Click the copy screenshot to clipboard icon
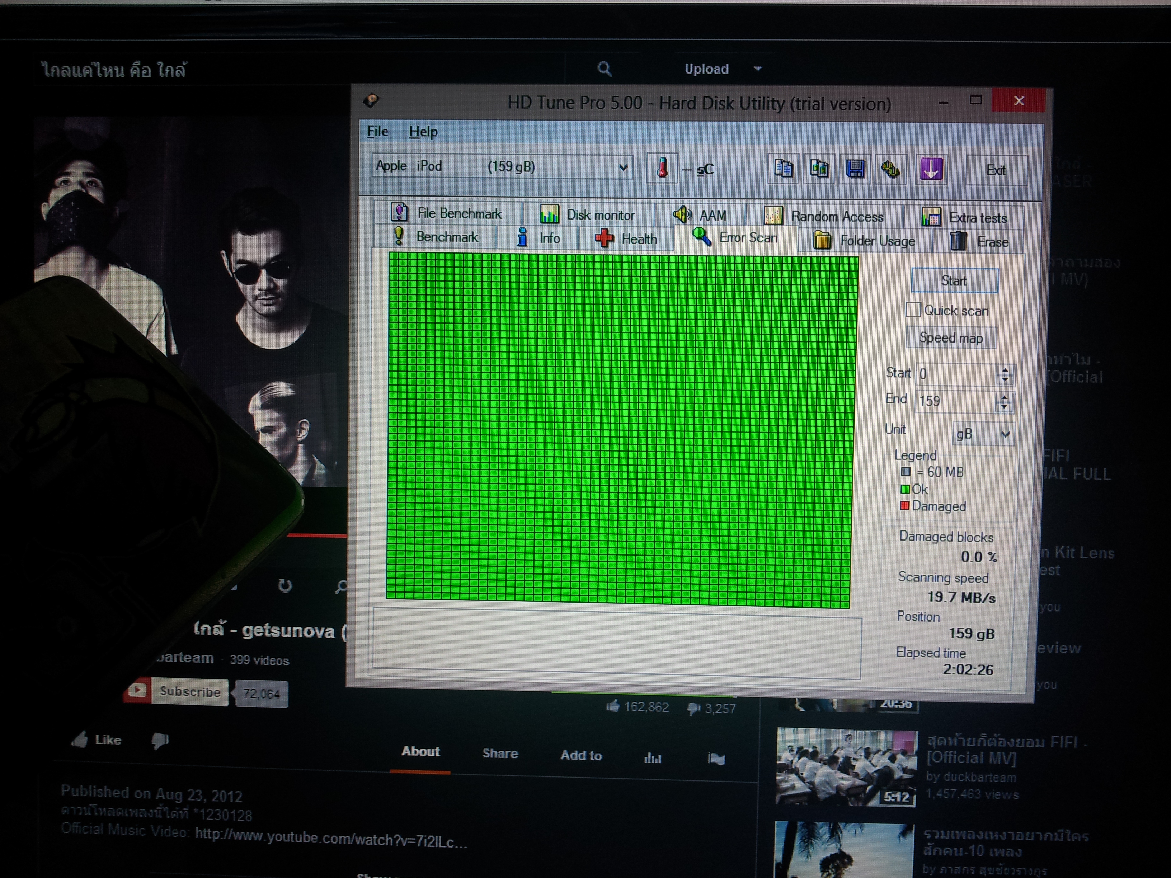The width and height of the screenshot is (1171, 878). (x=819, y=169)
